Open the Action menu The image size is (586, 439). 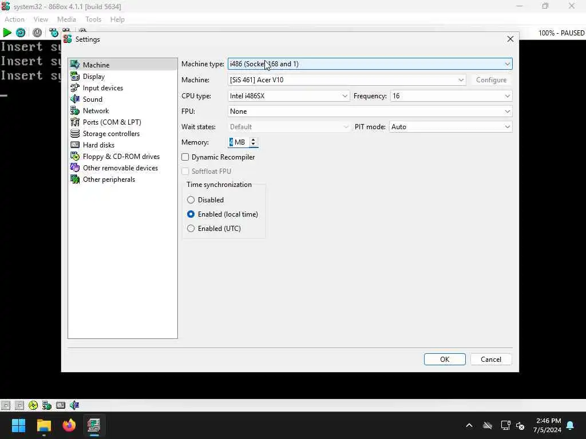pyautogui.click(x=14, y=19)
